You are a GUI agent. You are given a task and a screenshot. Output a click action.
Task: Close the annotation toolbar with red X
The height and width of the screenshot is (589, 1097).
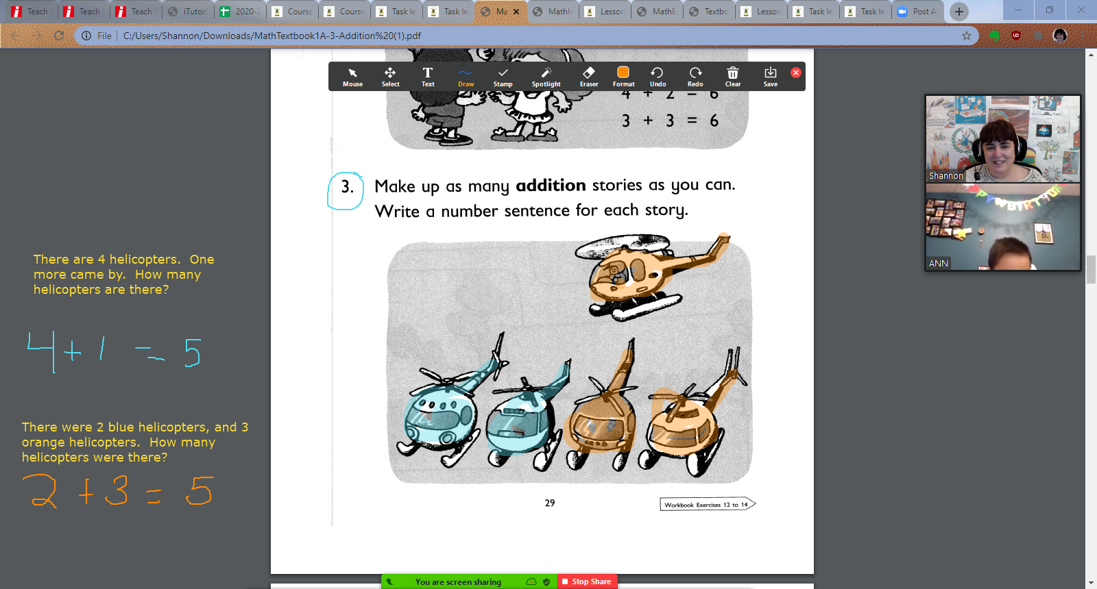click(796, 73)
